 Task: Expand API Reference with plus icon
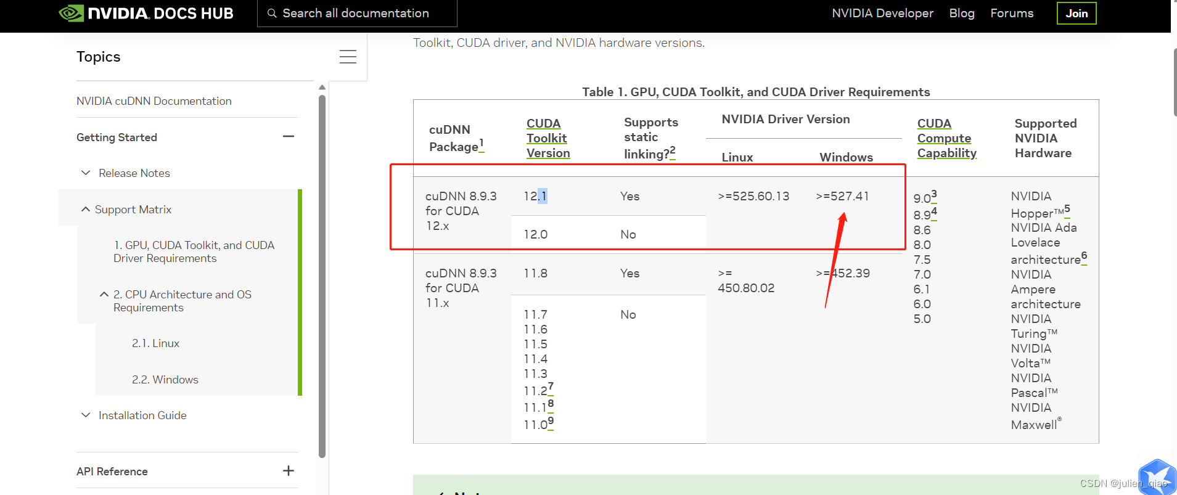pyautogui.click(x=289, y=471)
